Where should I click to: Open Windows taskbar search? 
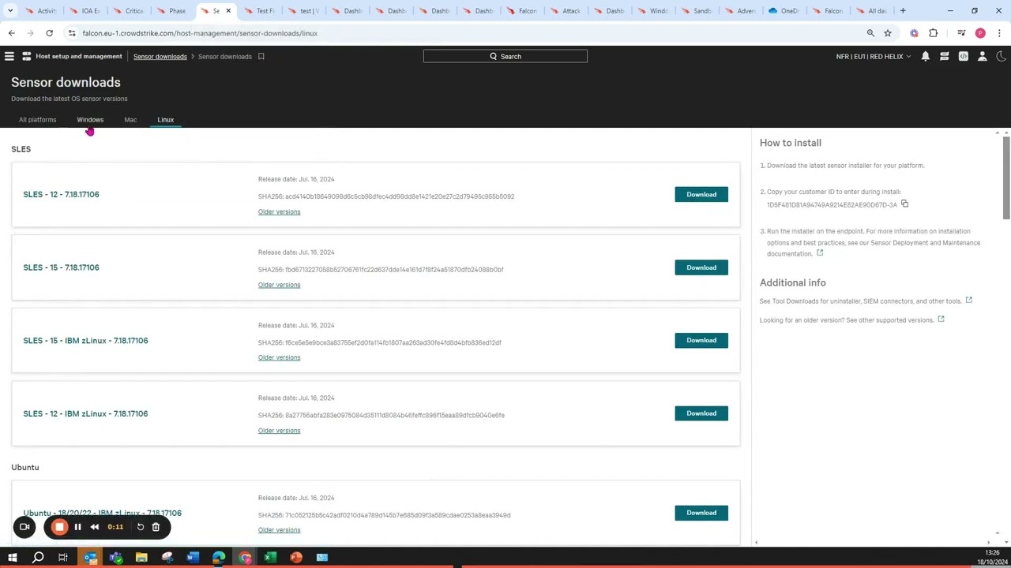[37, 558]
